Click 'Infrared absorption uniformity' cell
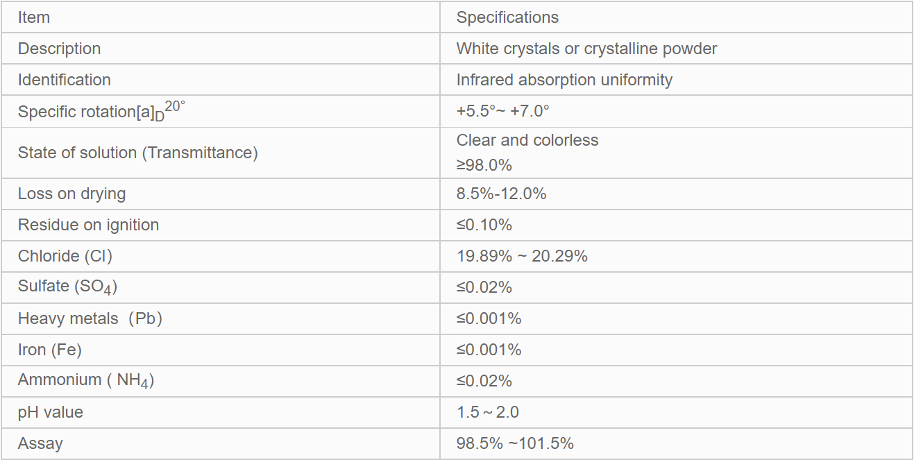This screenshot has width=914, height=460. (564, 80)
